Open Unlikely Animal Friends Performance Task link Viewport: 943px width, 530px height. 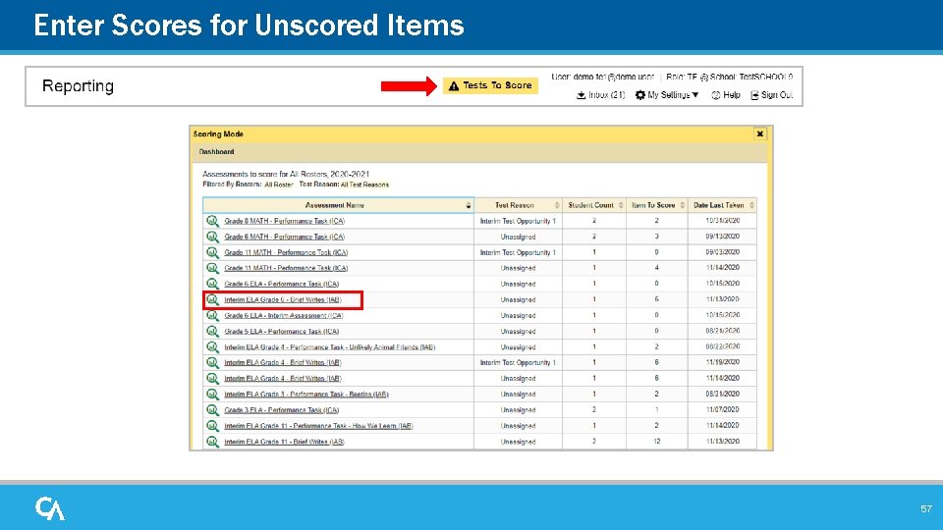(x=330, y=347)
